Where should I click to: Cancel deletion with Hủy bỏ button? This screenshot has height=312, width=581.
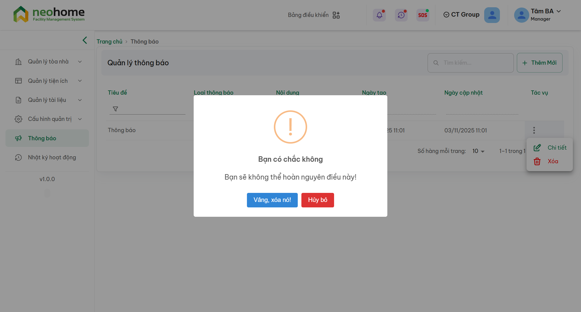(317, 200)
